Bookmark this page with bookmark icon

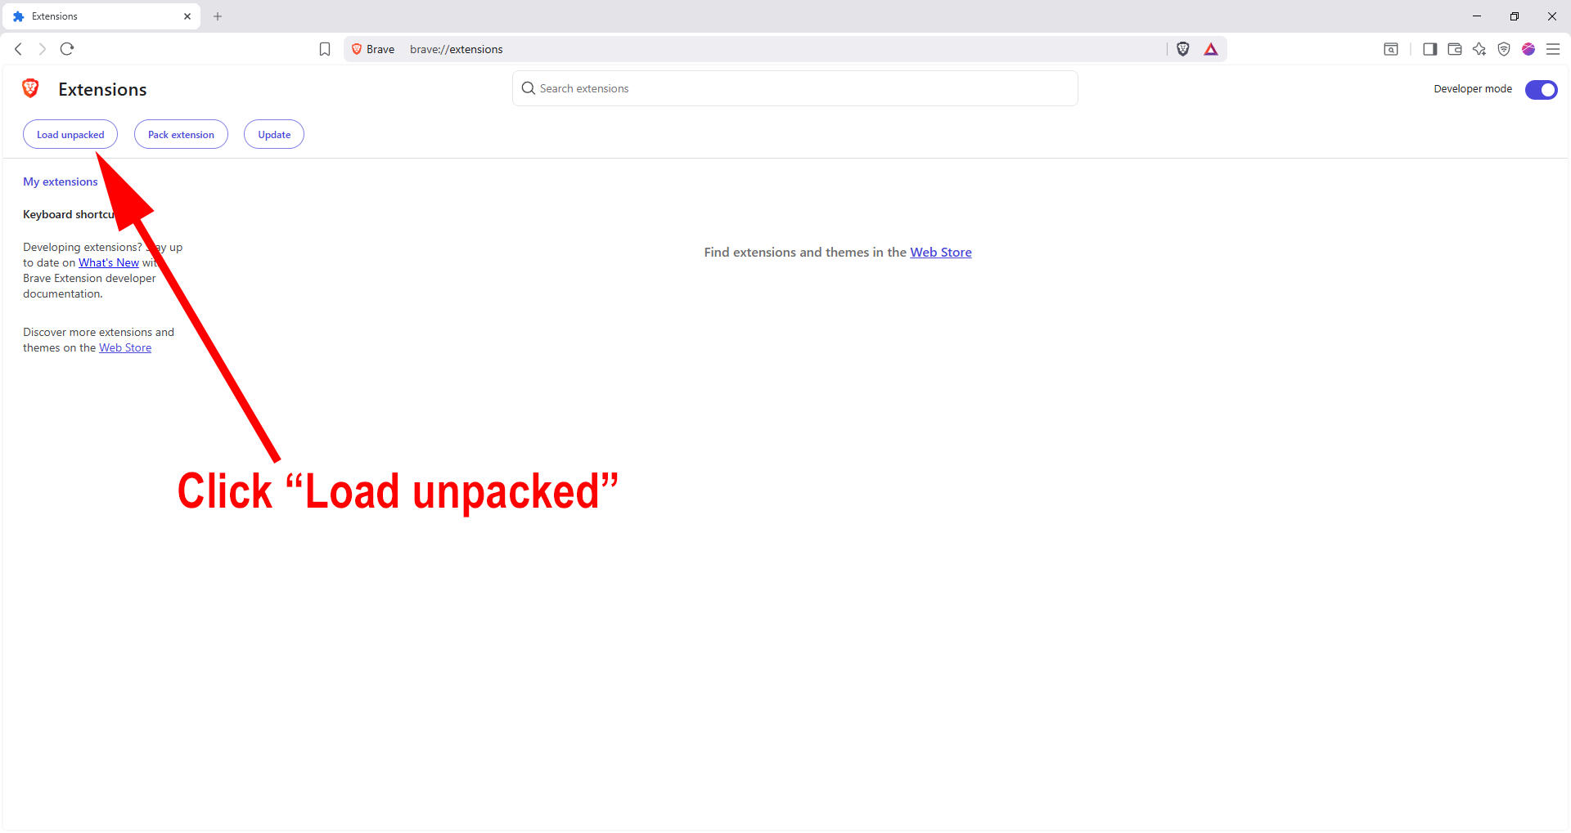click(x=325, y=49)
